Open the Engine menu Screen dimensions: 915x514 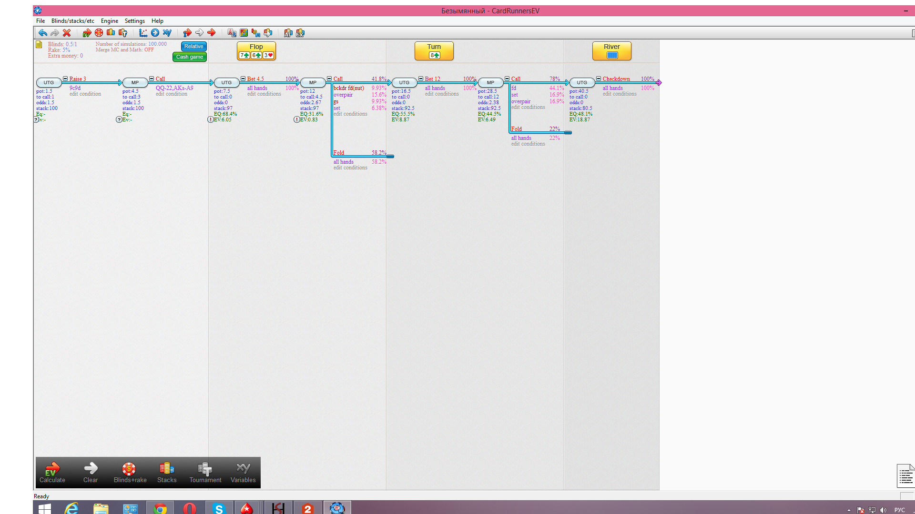(110, 21)
